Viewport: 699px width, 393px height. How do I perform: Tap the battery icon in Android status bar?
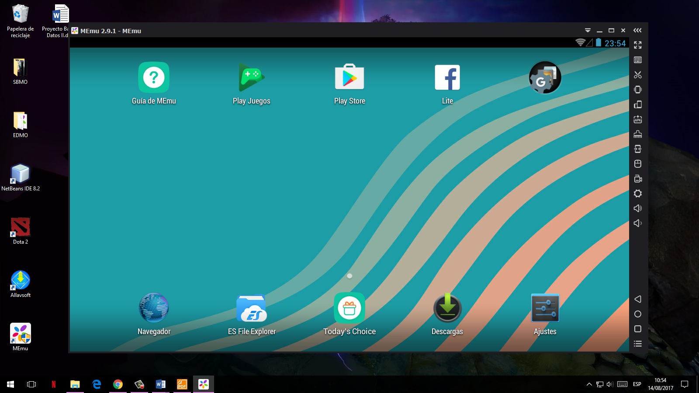point(599,42)
